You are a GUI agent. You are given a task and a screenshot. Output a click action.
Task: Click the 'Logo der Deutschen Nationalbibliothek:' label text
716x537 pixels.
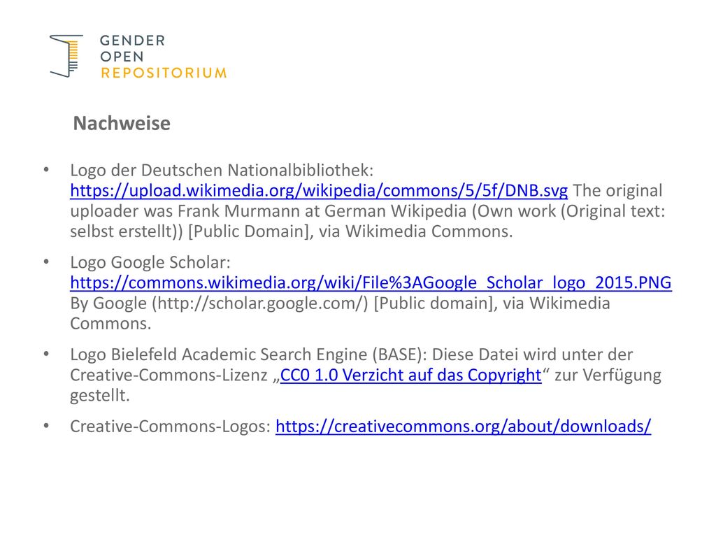click(x=222, y=170)
